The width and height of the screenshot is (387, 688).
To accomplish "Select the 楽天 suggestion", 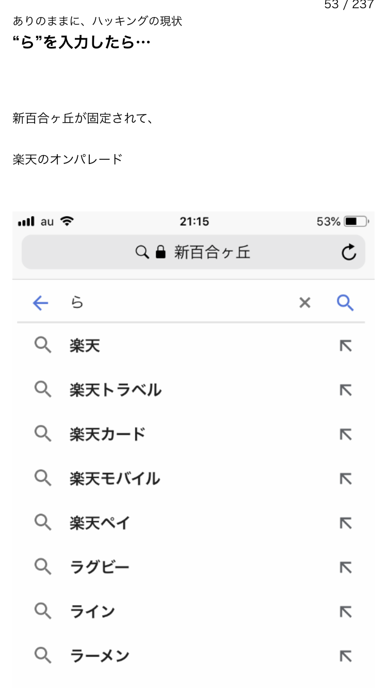I will click(x=85, y=346).
